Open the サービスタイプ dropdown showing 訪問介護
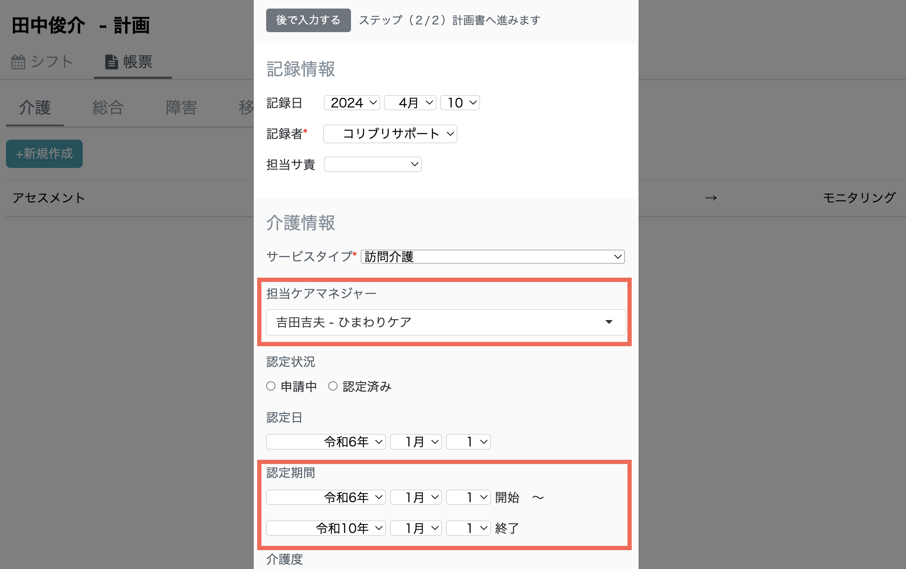 (492, 257)
